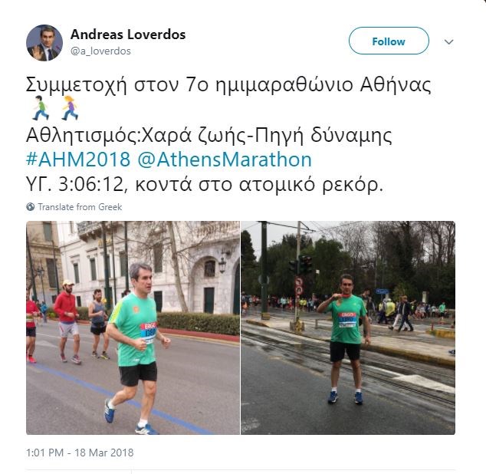Open the @AthensMarathon mention
The height and width of the screenshot is (474, 486).
pyautogui.click(x=225, y=160)
